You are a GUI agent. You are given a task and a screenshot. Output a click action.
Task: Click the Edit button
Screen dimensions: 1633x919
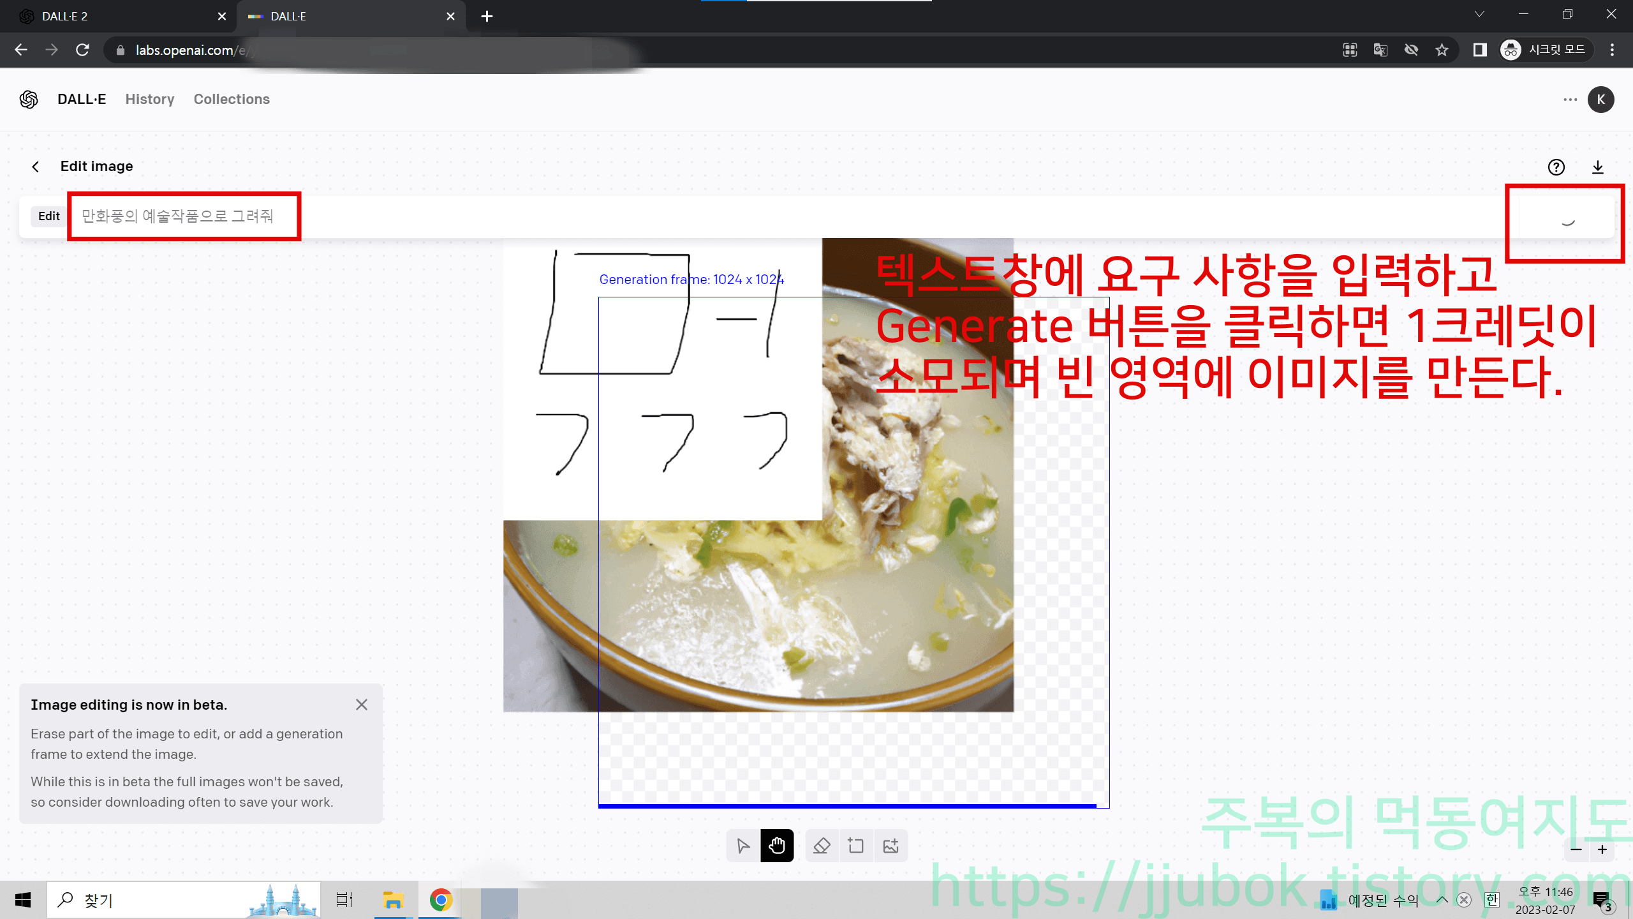(48, 216)
